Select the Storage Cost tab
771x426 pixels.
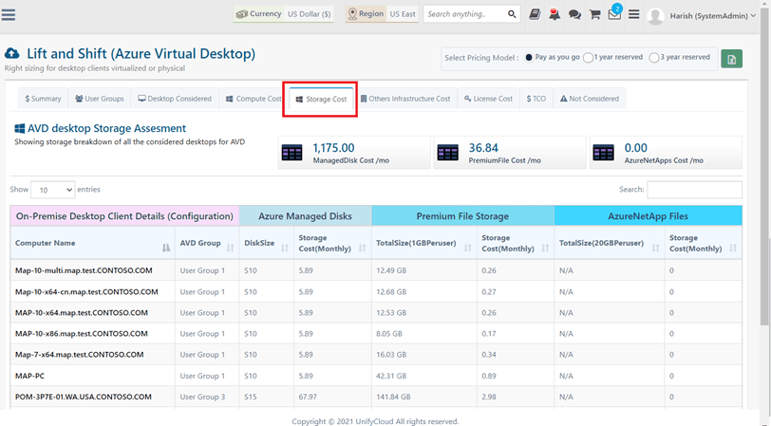[x=321, y=100]
